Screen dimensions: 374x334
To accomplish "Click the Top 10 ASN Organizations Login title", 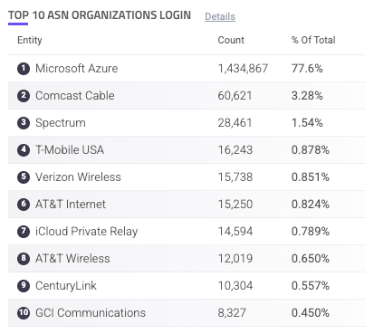I will pyautogui.click(x=100, y=15).
